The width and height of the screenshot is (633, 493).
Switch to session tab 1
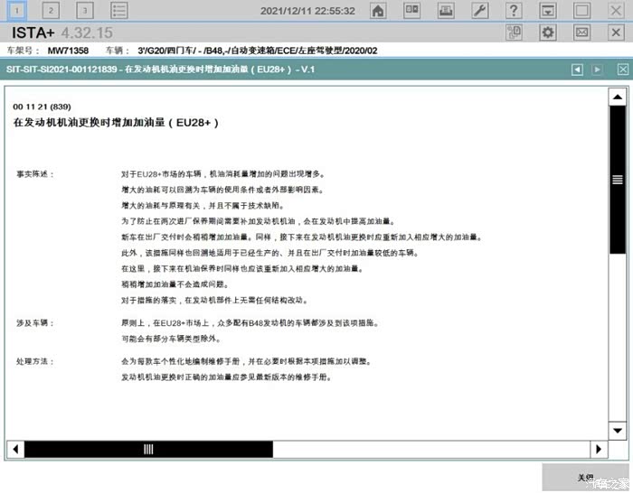[x=17, y=11]
